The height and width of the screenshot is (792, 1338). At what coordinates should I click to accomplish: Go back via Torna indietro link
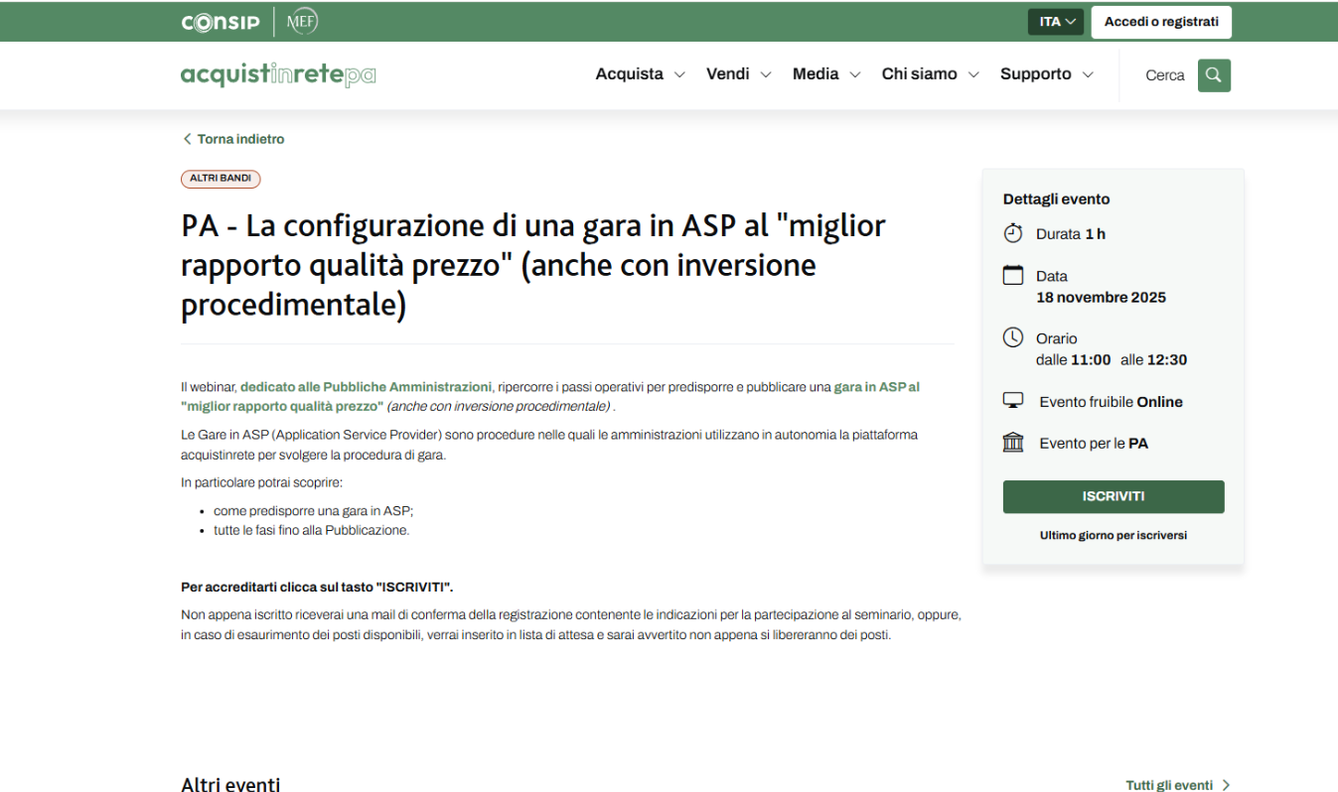click(x=233, y=139)
